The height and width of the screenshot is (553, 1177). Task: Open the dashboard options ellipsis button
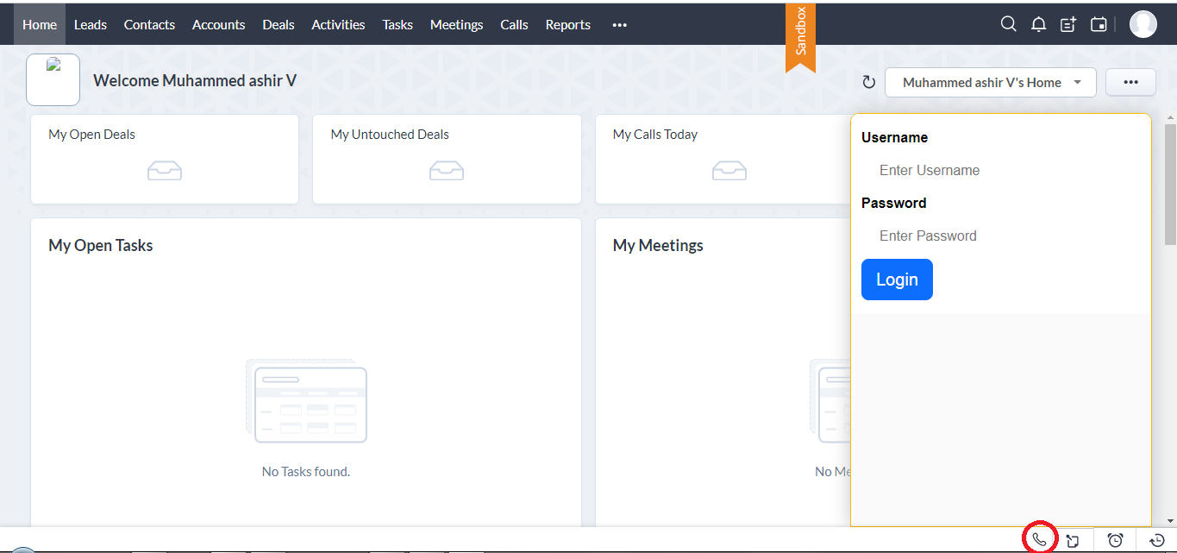(x=1131, y=83)
